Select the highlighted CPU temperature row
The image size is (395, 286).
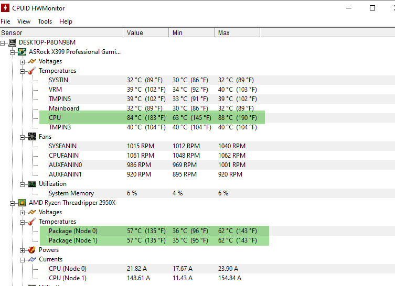(221, 118)
